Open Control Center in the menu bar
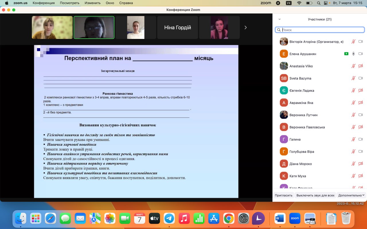 point(325,3)
